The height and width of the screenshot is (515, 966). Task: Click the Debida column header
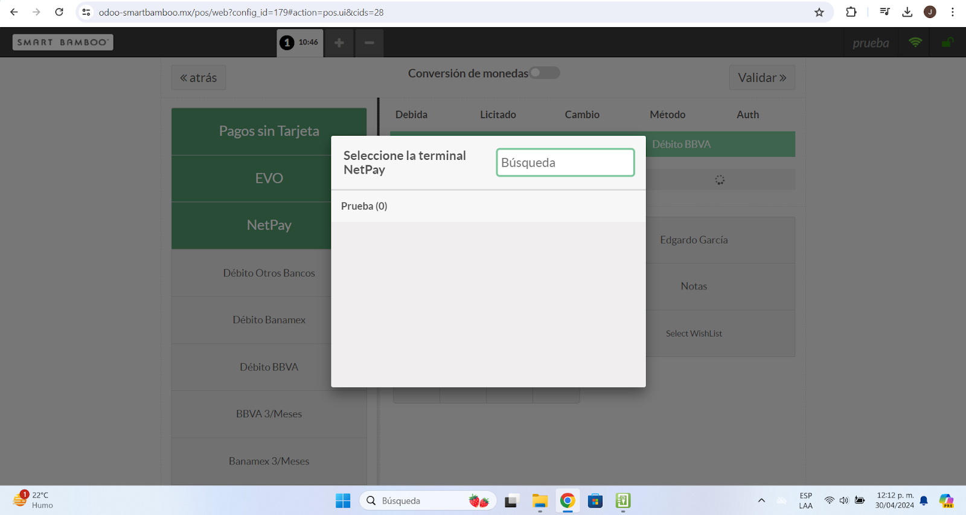[x=411, y=115]
